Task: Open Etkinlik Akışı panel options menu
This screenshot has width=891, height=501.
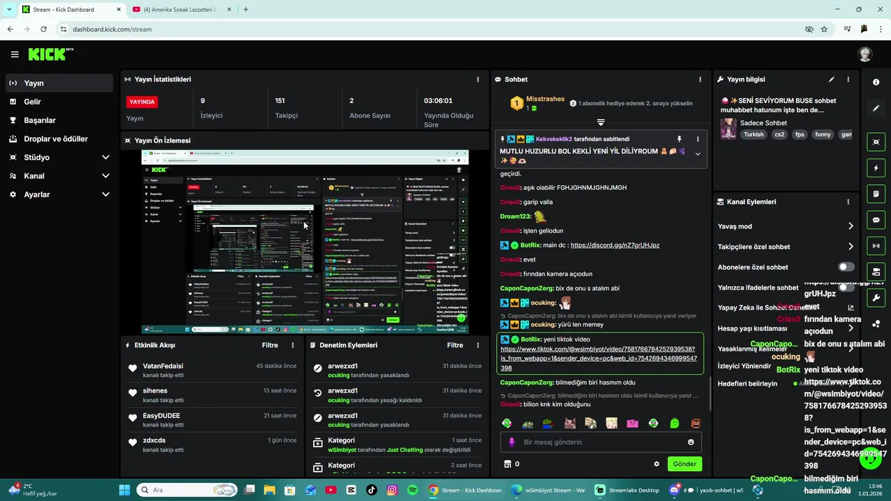Action: point(292,345)
